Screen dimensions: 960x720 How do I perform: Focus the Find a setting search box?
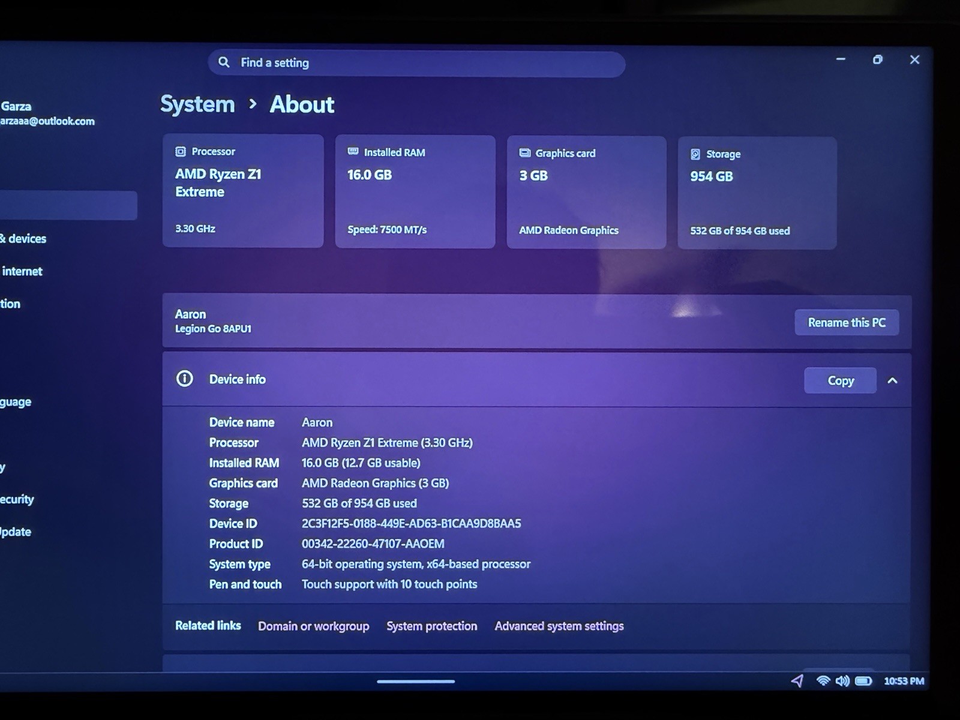pos(416,63)
